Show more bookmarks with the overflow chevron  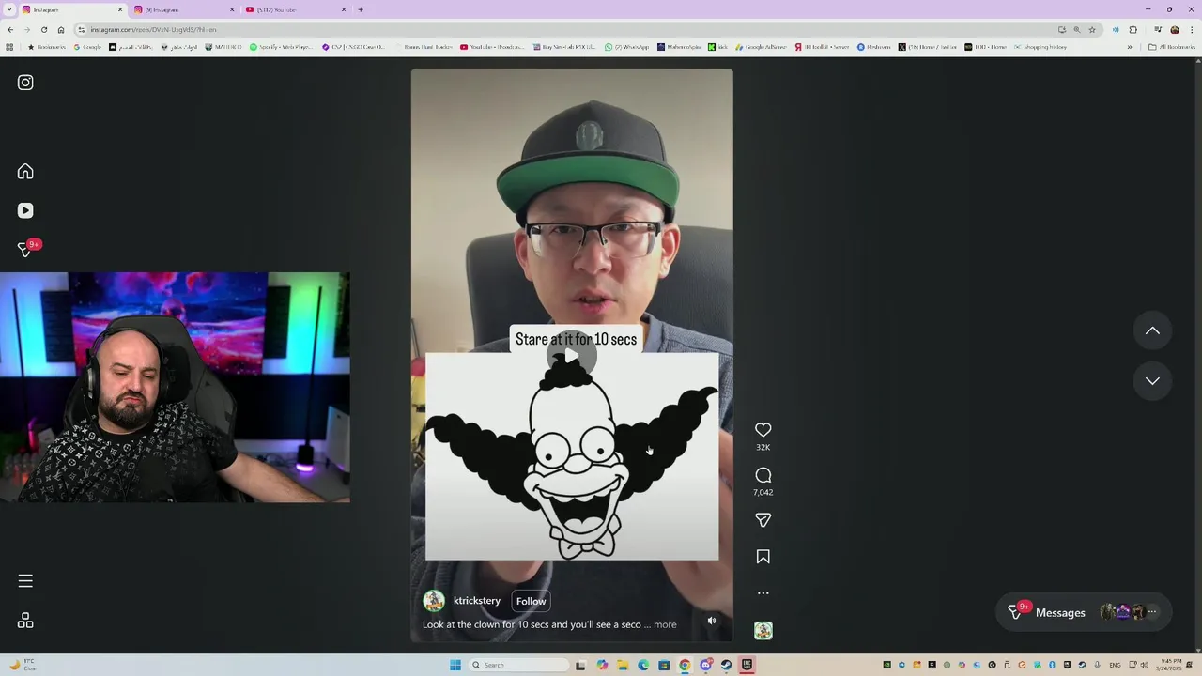[x=1130, y=47]
